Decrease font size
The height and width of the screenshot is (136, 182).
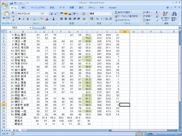point(55,14)
